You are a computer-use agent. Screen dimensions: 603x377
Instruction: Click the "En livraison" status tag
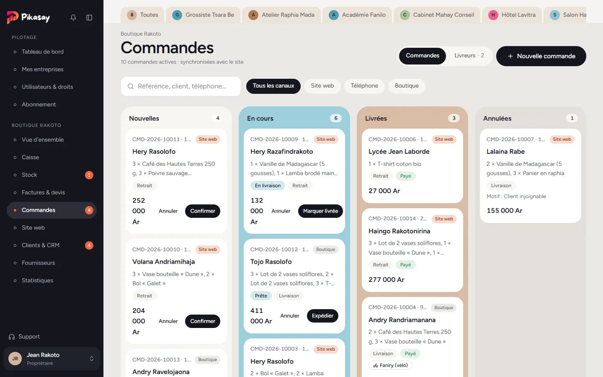click(x=268, y=186)
